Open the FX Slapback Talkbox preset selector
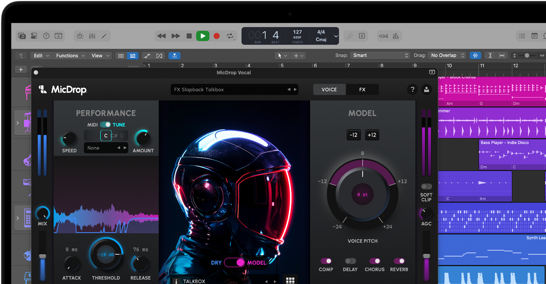 coord(234,89)
